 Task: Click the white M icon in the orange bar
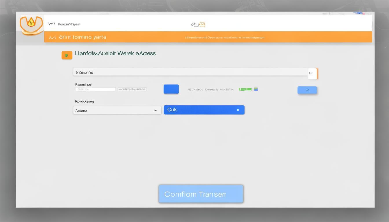tap(52, 38)
